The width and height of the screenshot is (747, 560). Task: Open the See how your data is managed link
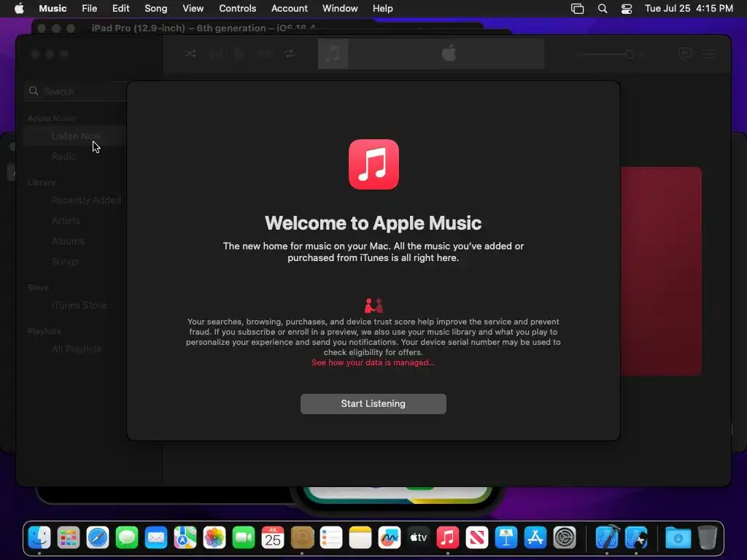click(373, 363)
